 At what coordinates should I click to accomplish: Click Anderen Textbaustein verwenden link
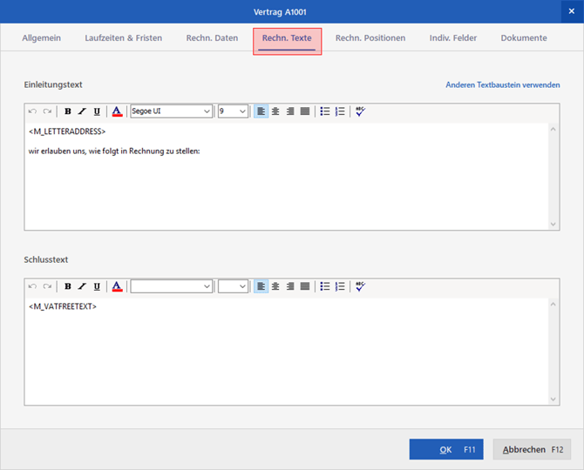click(x=502, y=85)
